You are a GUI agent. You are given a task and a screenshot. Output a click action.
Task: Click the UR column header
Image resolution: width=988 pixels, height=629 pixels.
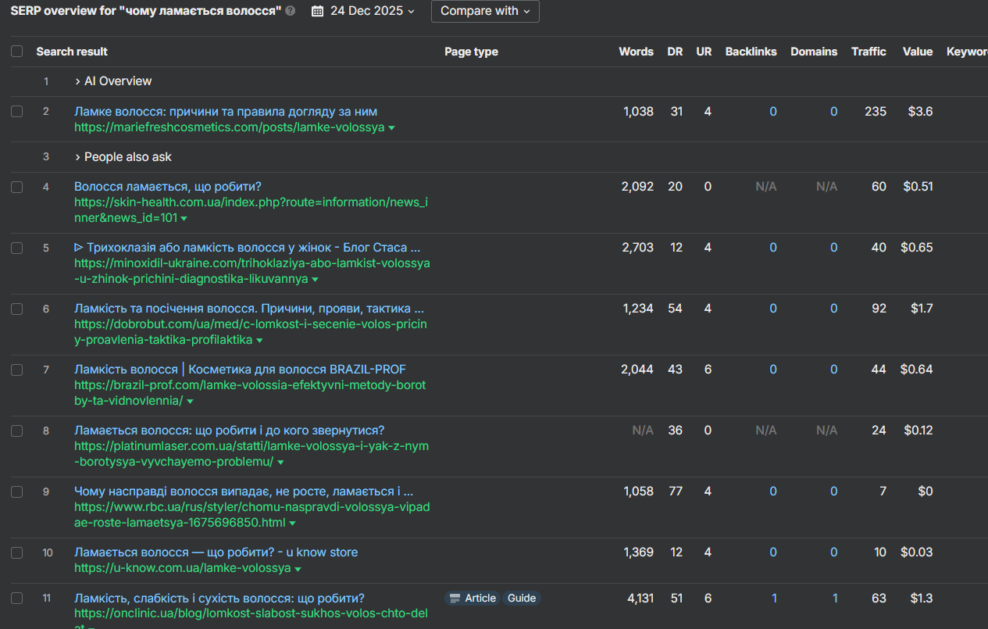[x=704, y=52]
